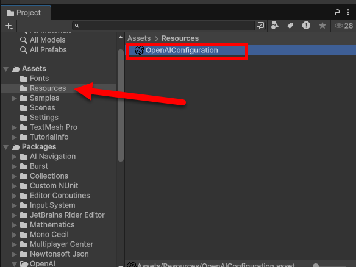Screen dimensions: 356x267
Task: Expand the Newtonsoft Json package
Action: 14,255
